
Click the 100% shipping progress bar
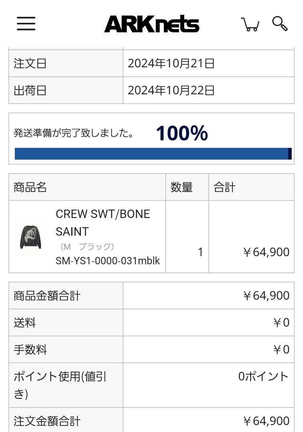(x=153, y=154)
